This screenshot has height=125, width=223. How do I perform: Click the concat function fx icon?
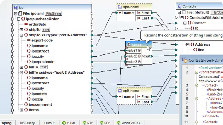(x=129, y=44)
